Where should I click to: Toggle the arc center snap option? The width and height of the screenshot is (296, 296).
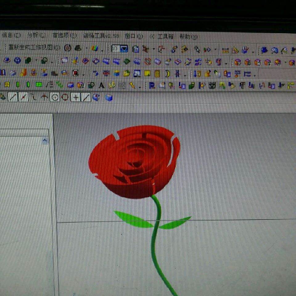pyautogui.click(x=55, y=98)
